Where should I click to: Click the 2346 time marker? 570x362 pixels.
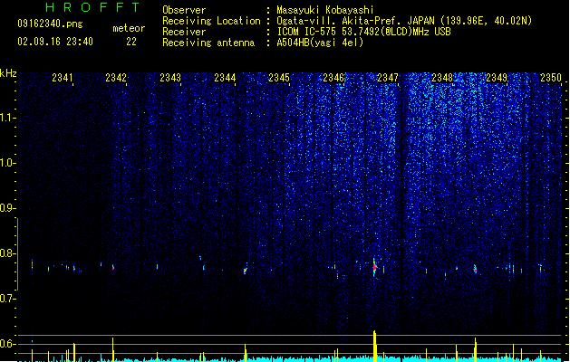[x=333, y=78]
